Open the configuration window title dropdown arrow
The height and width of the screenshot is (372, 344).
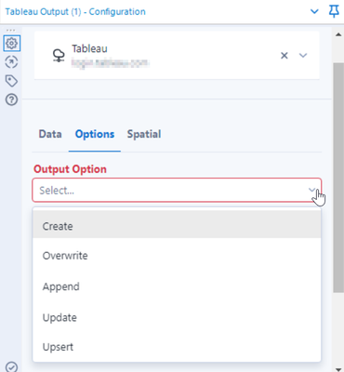[x=314, y=12]
